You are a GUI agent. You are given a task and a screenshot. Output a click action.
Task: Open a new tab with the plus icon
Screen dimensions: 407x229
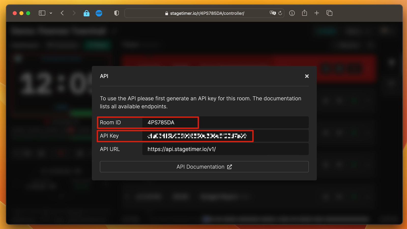[x=317, y=13]
